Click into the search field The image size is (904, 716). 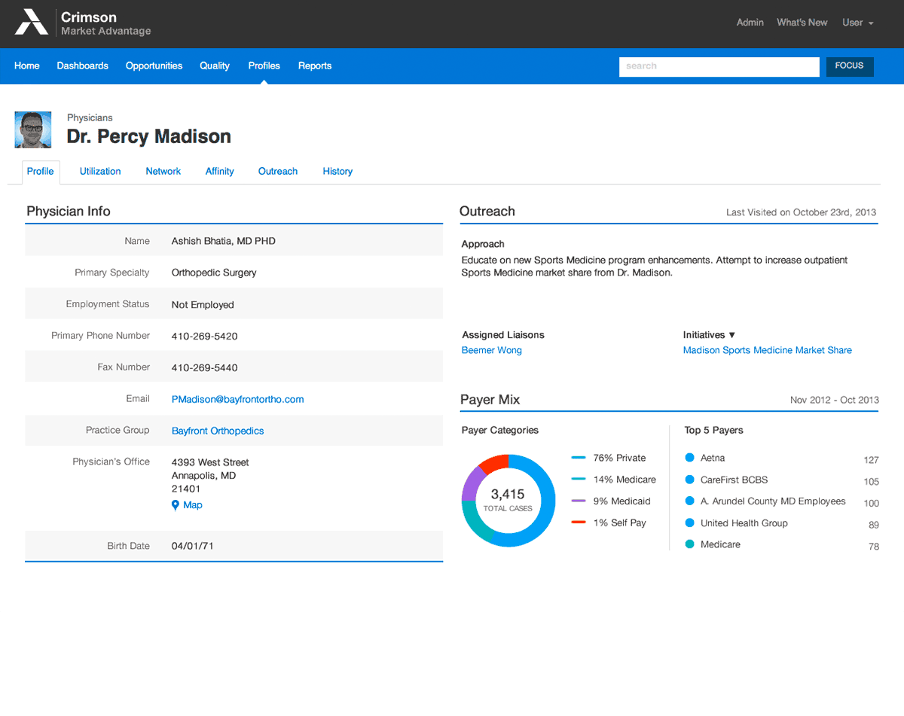[x=719, y=66]
